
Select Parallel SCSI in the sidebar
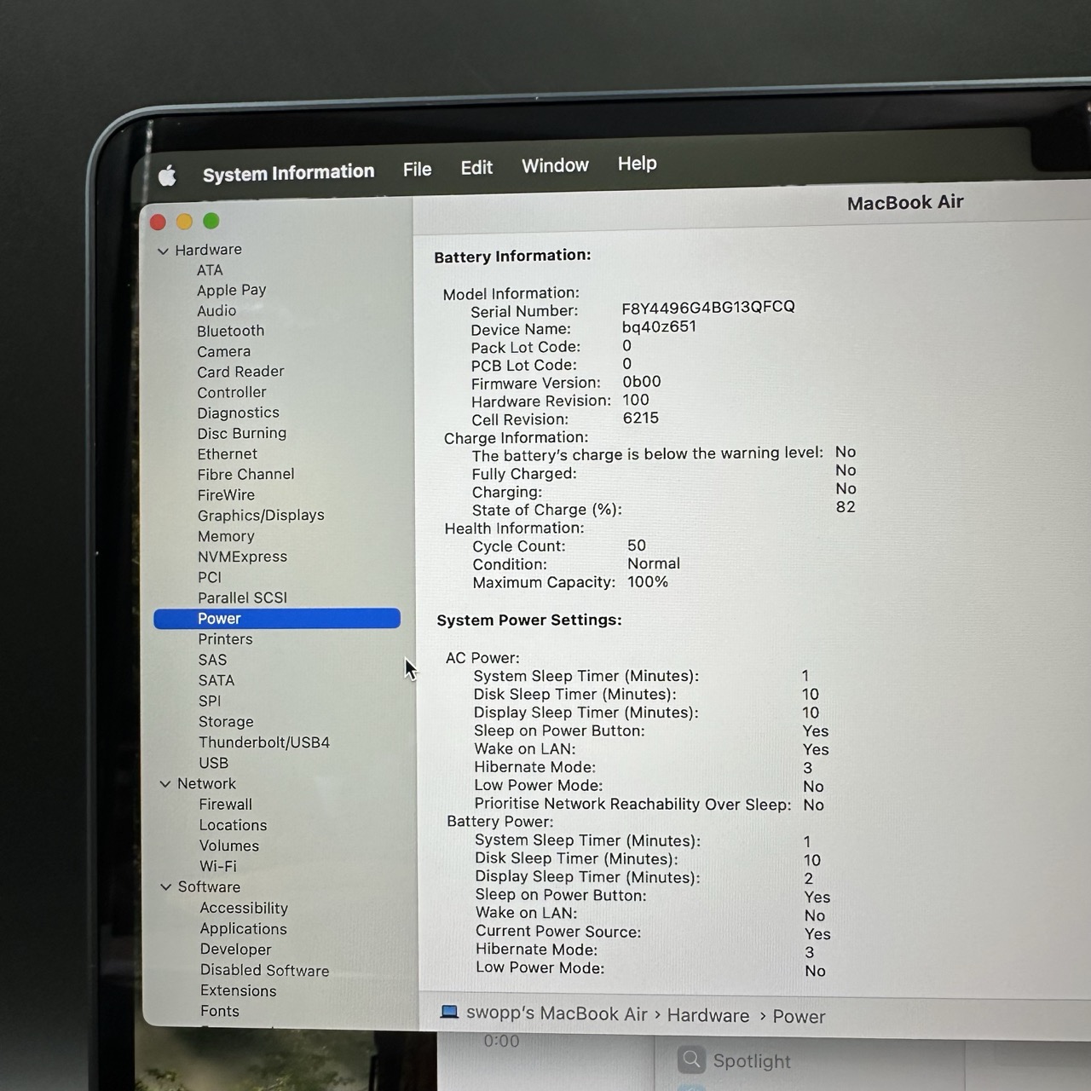coord(242,597)
